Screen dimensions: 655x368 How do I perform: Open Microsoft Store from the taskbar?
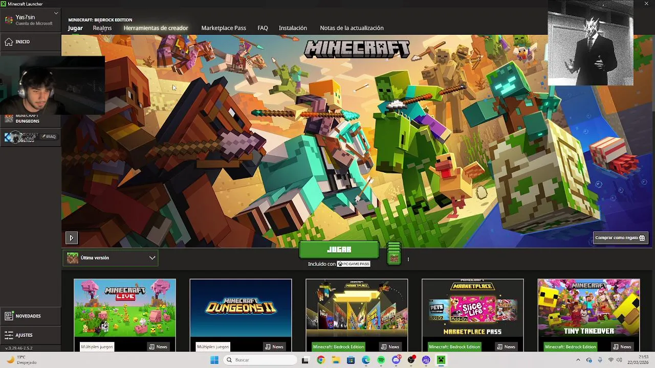351,360
